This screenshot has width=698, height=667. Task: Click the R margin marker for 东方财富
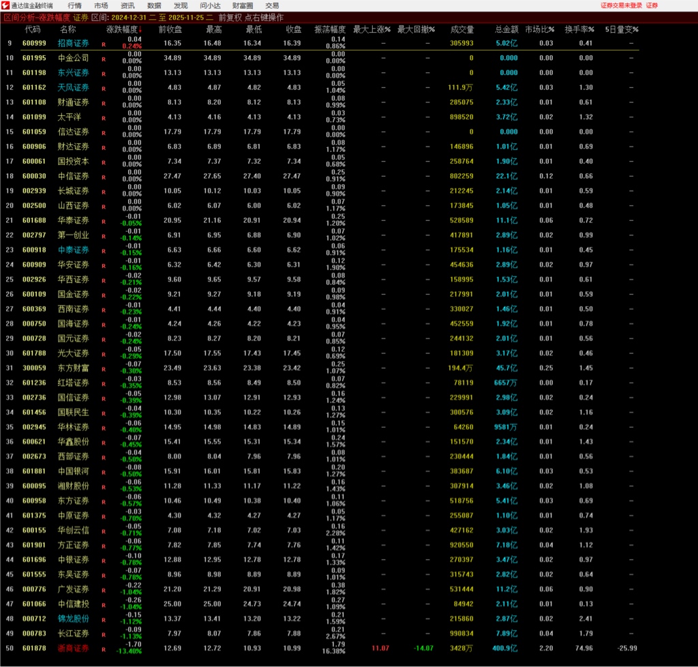point(104,369)
